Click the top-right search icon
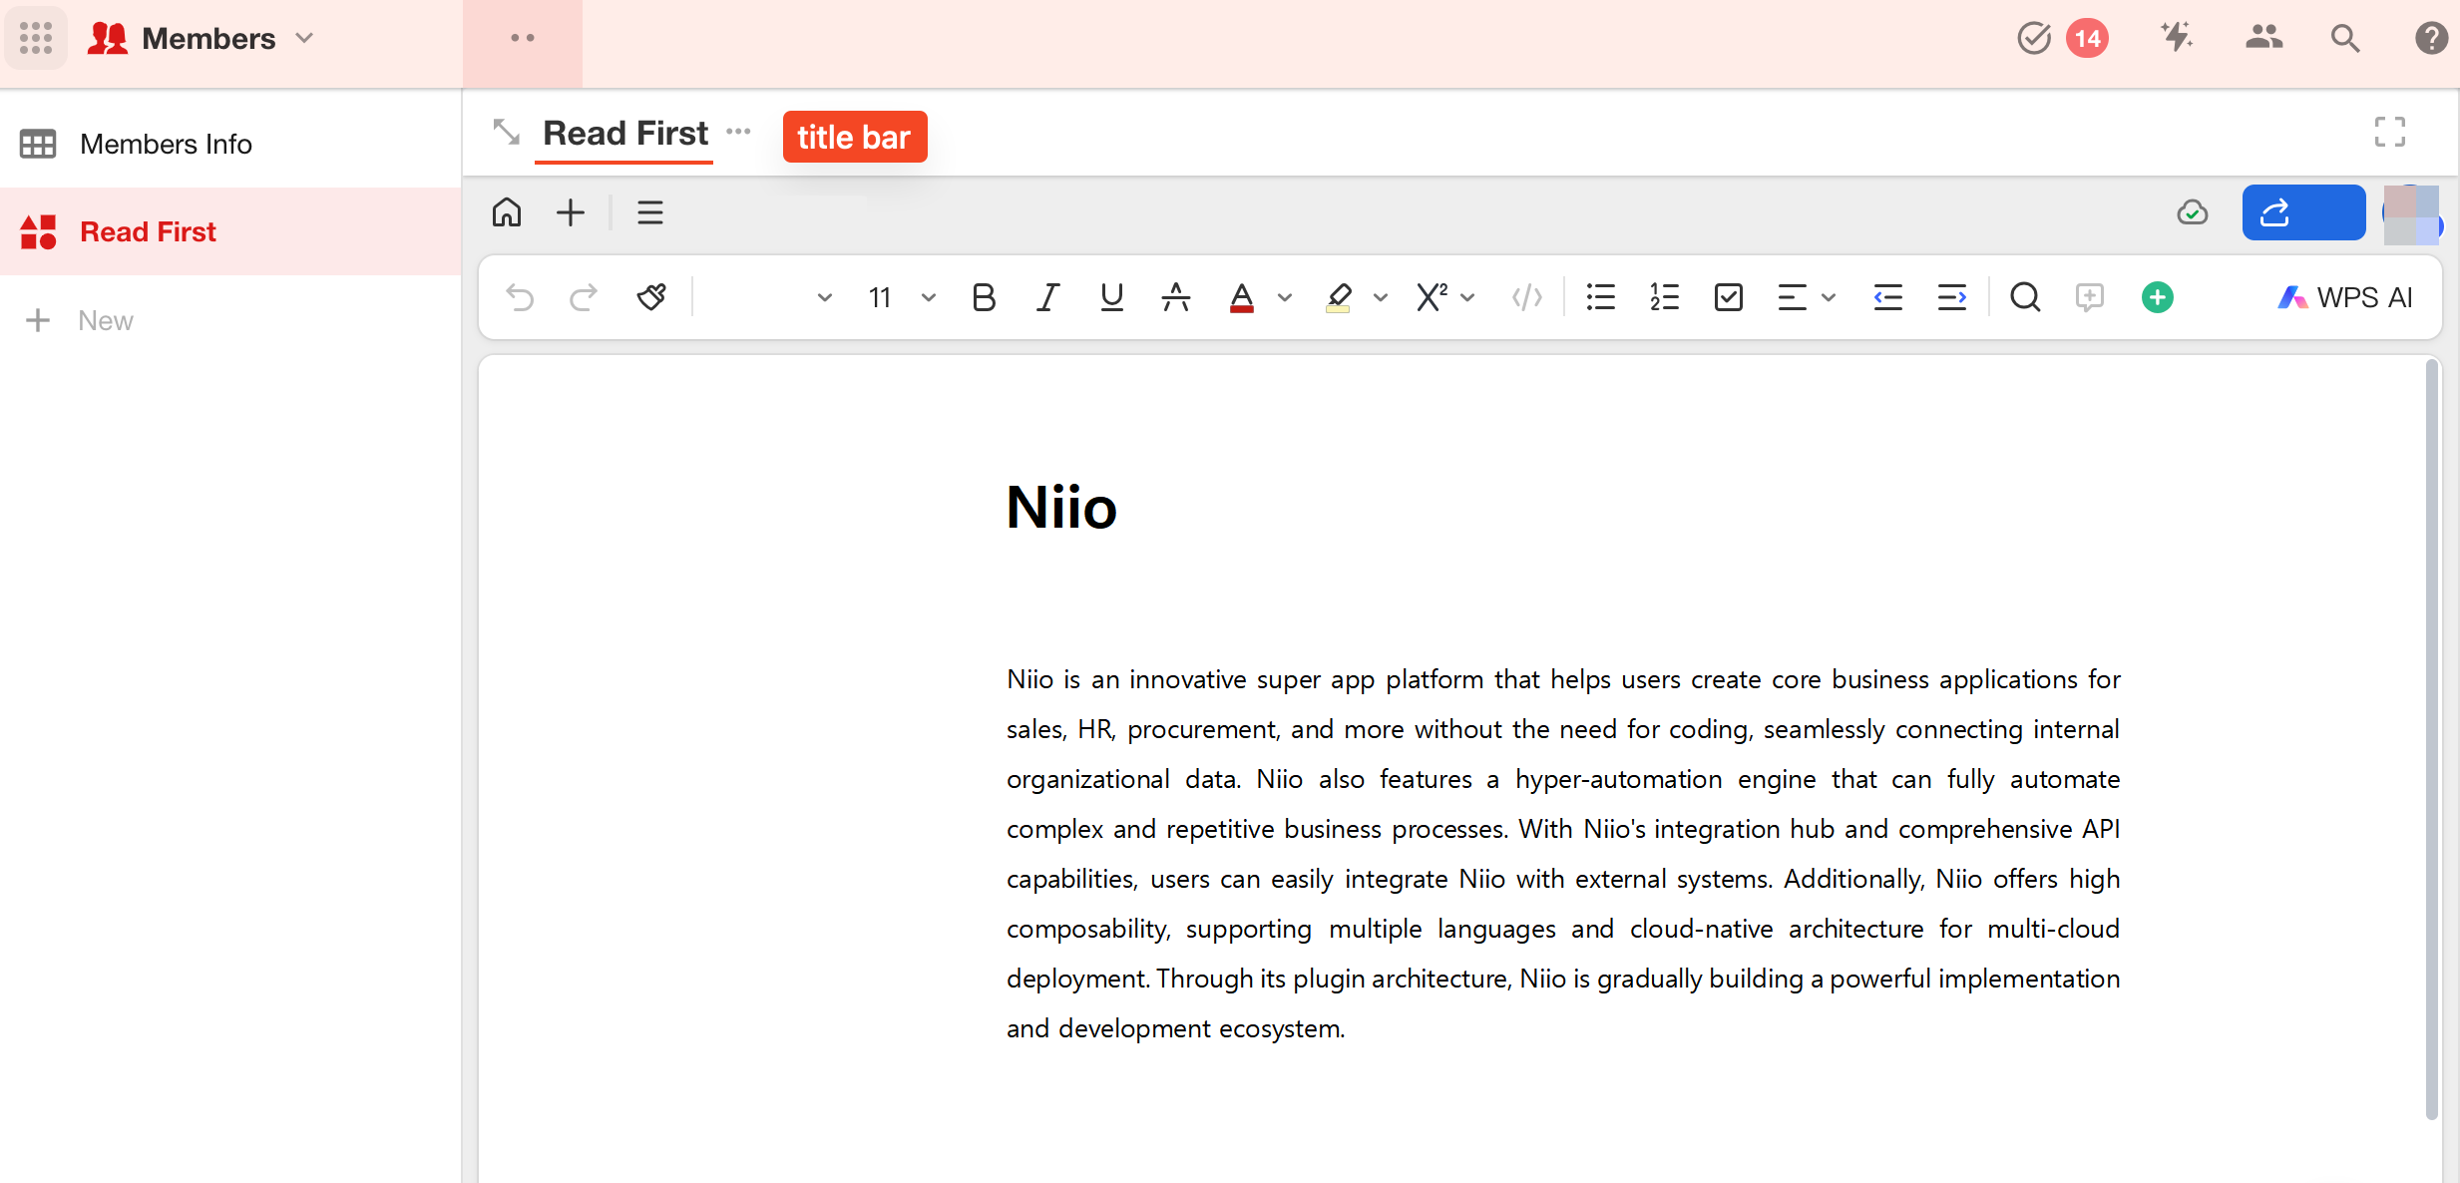Image resolution: width=2460 pixels, height=1183 pixels. tap(2345, 38)
